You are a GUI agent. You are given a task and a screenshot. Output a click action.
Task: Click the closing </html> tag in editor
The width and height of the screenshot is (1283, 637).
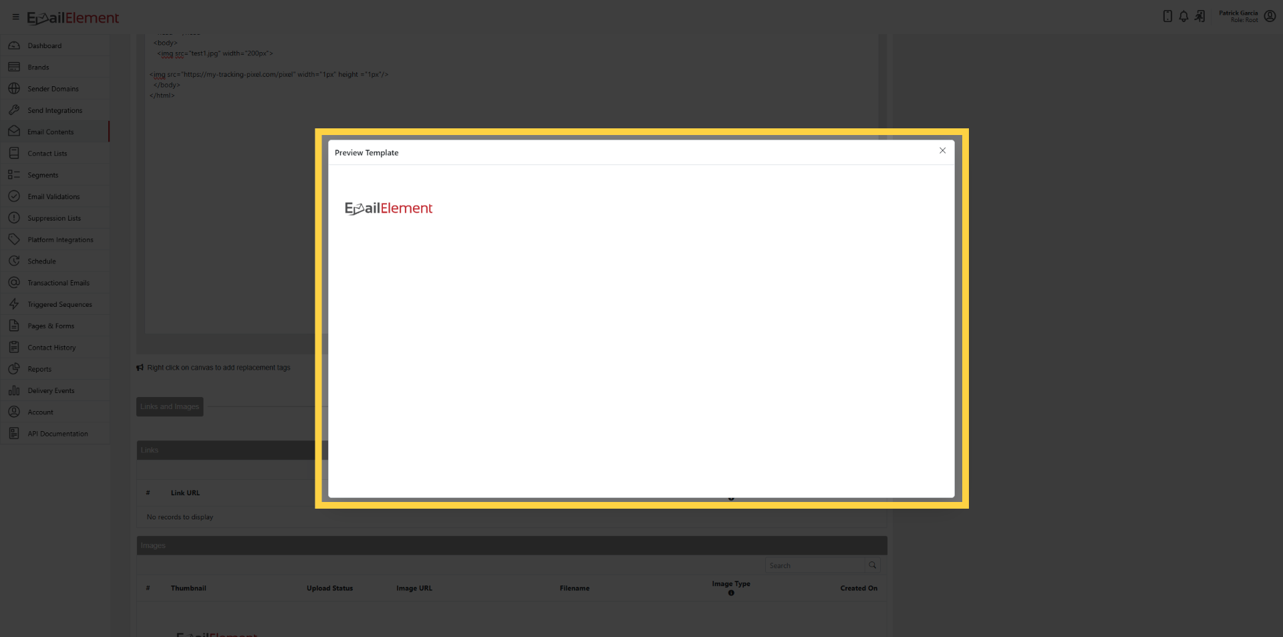pos(162,96)
